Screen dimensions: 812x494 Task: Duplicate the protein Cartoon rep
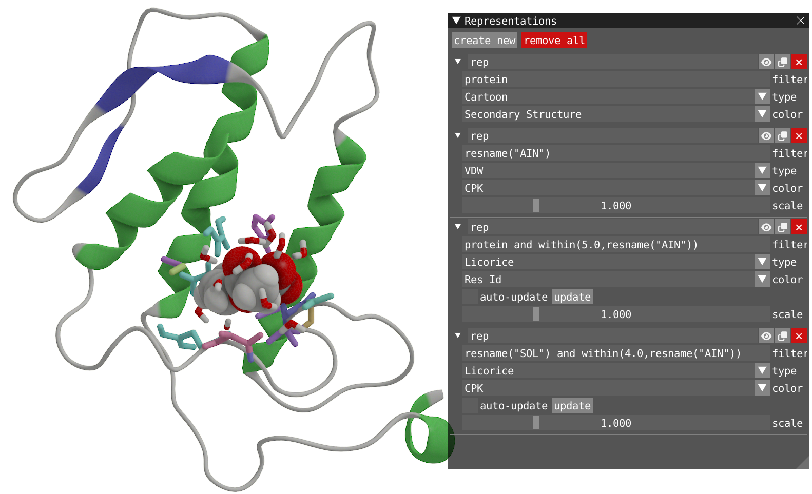(782, 62)
